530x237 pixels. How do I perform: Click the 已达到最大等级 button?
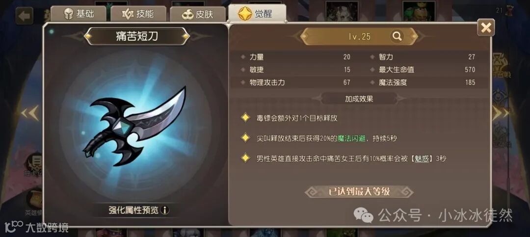click(x=359, y=192)
